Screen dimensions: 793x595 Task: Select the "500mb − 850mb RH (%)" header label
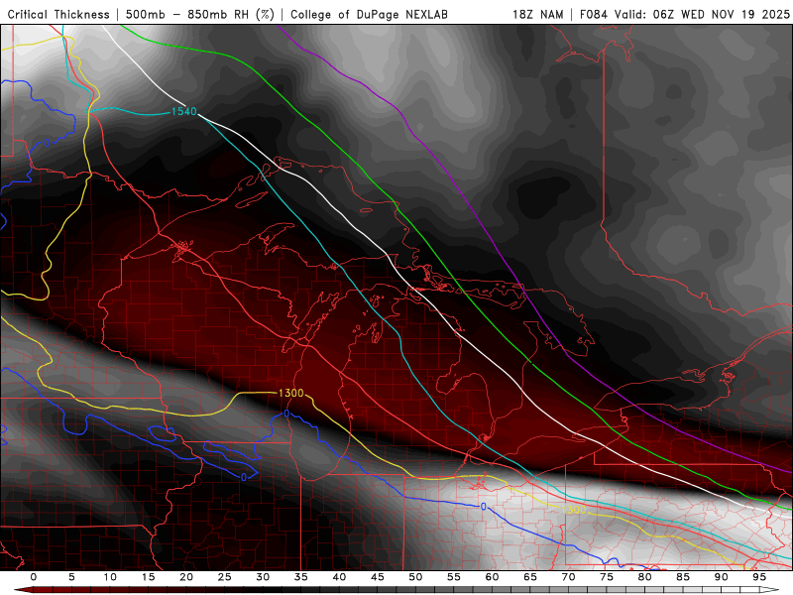[200, 14]
